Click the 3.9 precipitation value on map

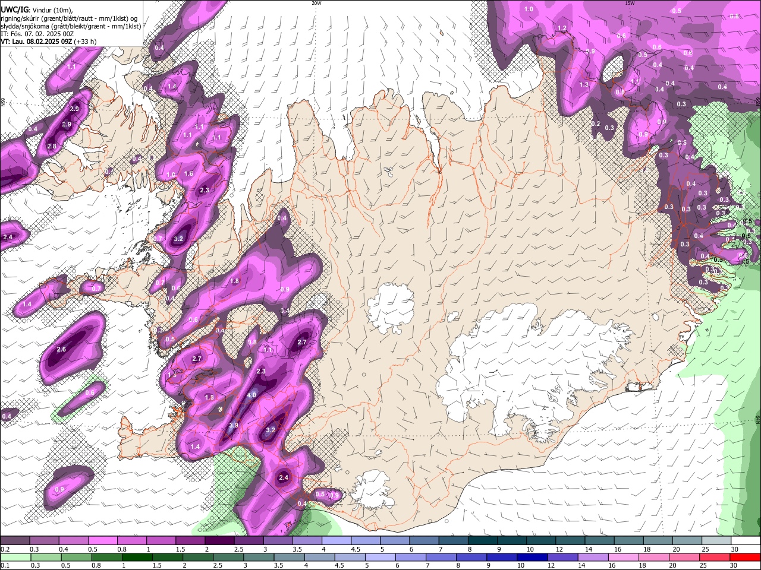click(x=234, y=425)
